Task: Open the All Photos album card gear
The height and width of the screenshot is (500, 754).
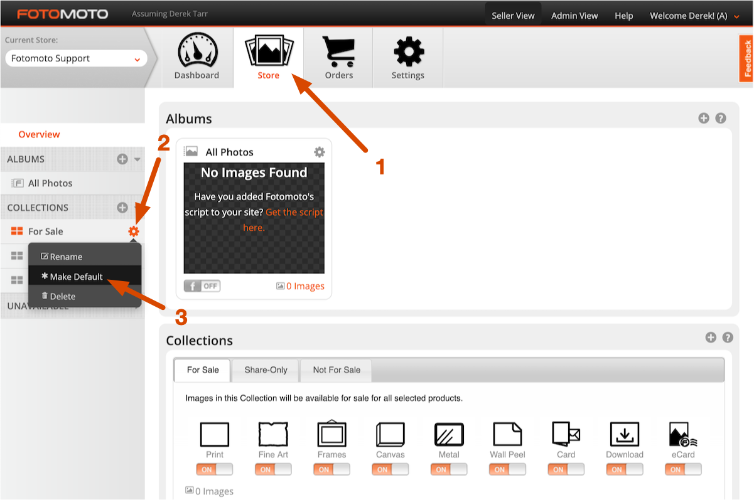Action: [x=320, y=152]
